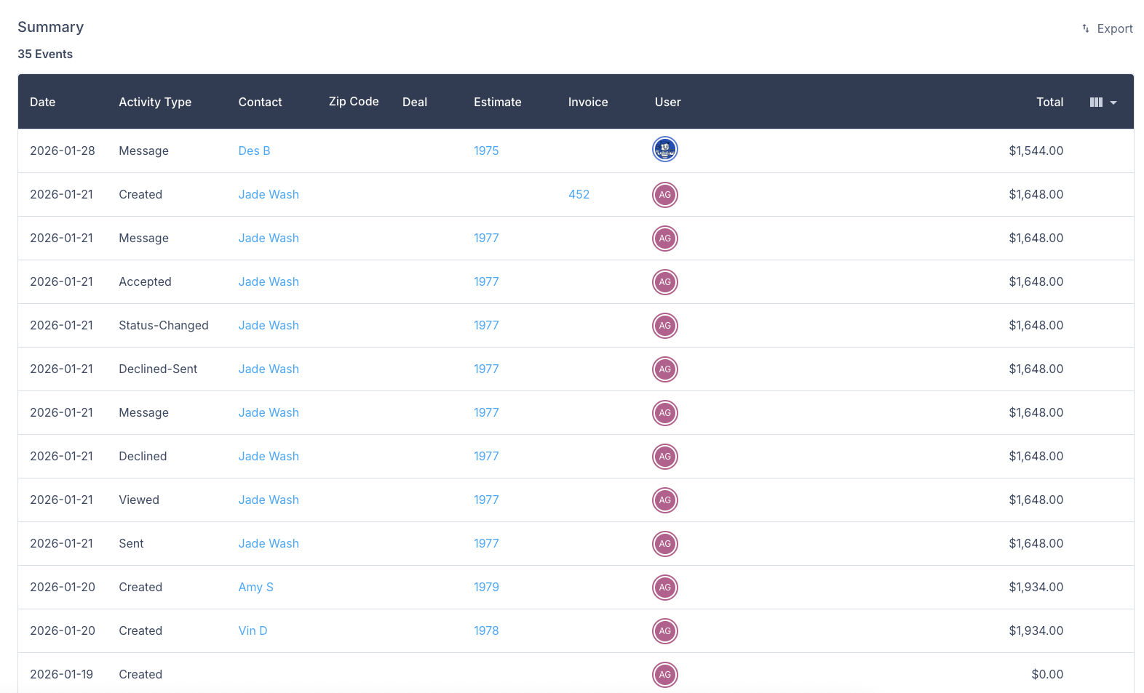The width and height of the screenshot is (1144, 693).
Task: Open estimate 1977 in the Accepted row
Action: click(x=486, y=282)
